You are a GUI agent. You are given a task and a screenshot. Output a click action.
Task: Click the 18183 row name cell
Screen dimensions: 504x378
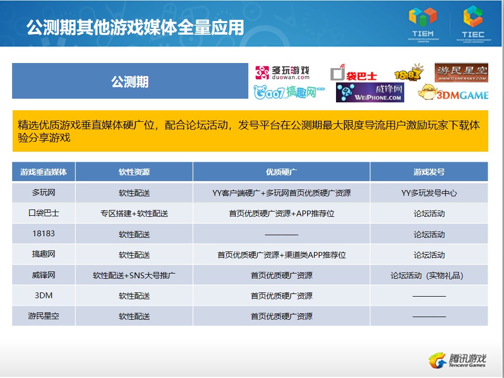pos(44,234)
